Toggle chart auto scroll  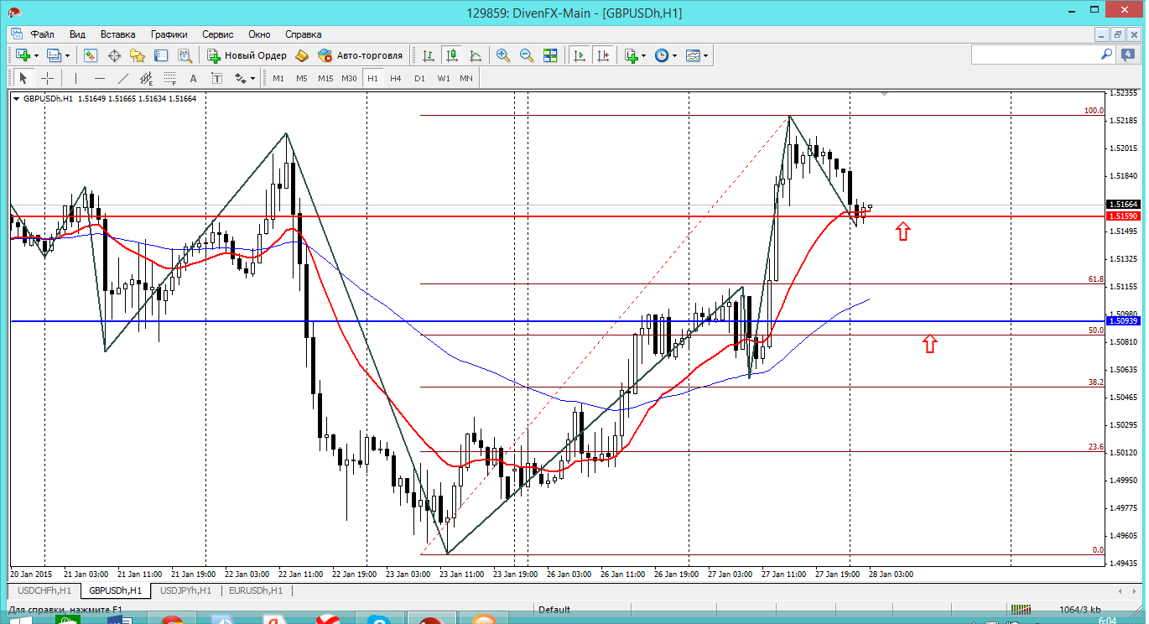579,55
